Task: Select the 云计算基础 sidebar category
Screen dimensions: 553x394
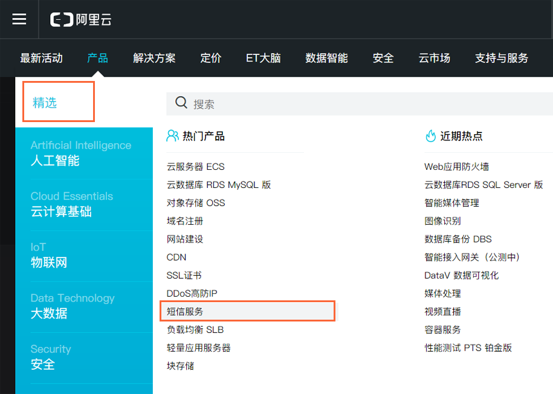Action: (x=84, y=204)
